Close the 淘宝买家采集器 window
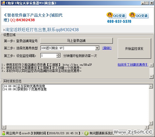Image resolution: width=155 pixels, height=137 pixels. tap(152, 3)
